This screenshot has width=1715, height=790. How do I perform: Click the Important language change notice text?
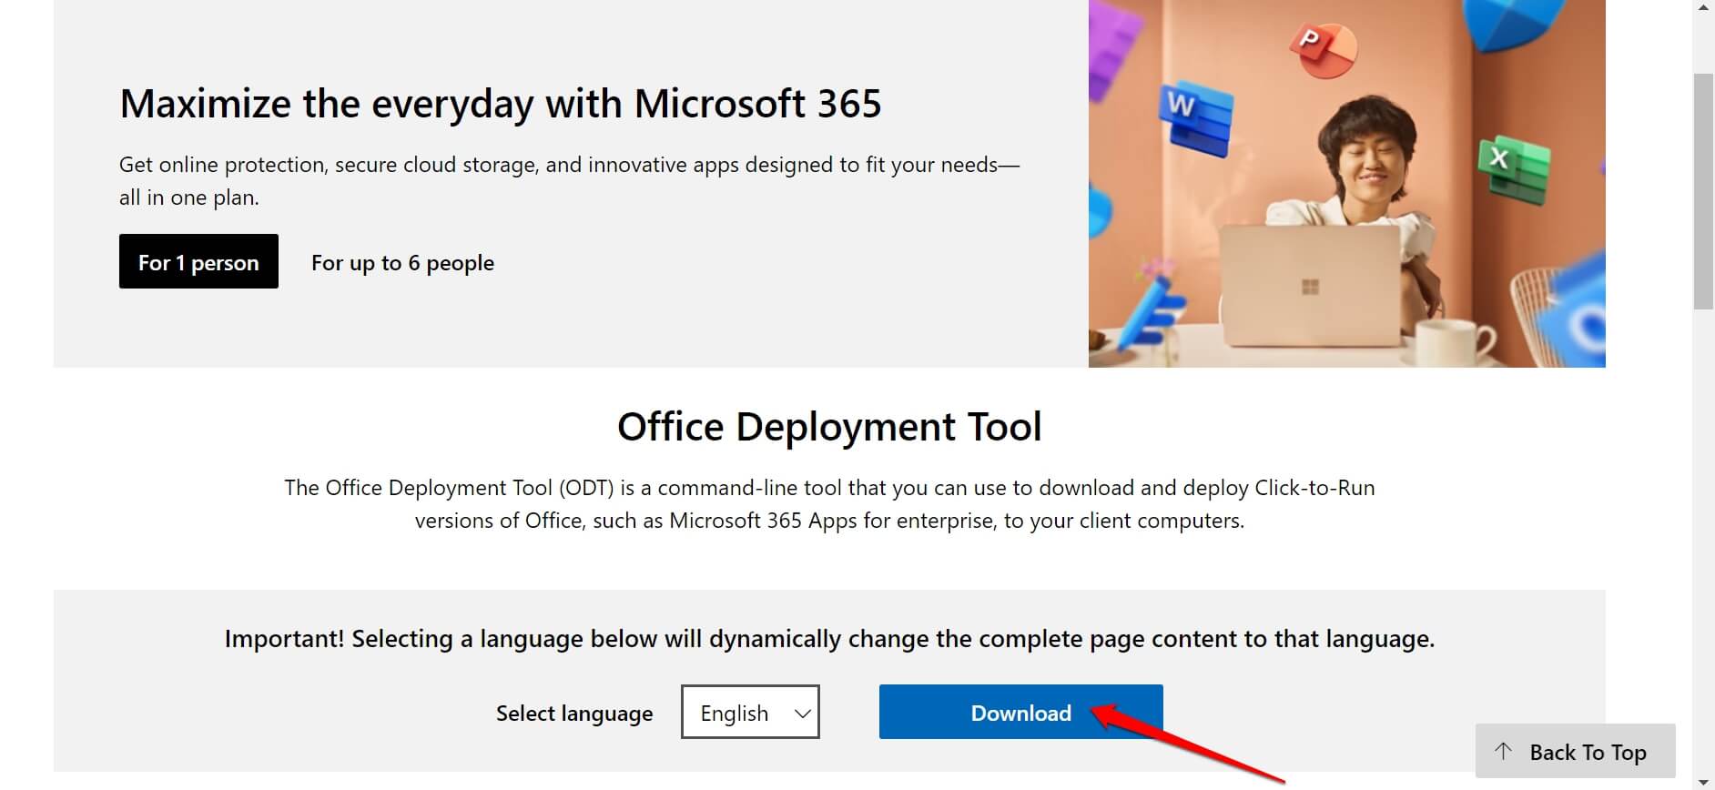pyautogui.click(x=829, y=639)
